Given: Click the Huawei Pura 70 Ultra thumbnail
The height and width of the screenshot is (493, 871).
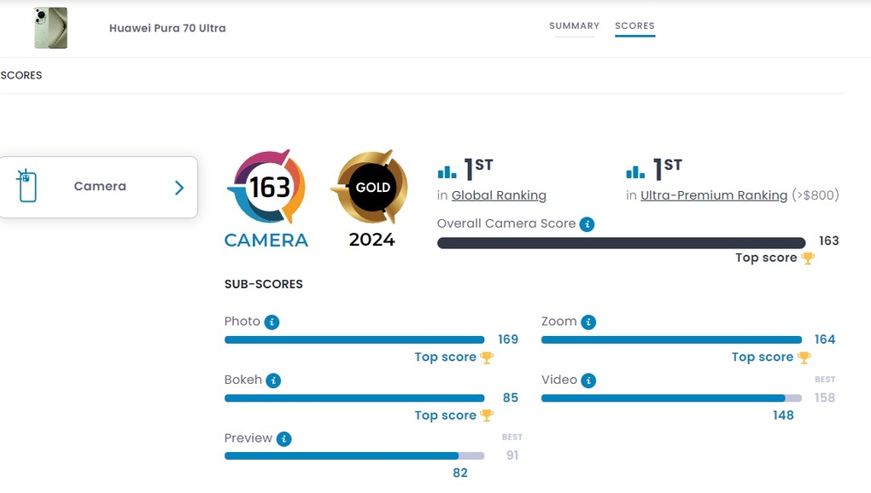Looking at the screenshot, I should point(50,28).
